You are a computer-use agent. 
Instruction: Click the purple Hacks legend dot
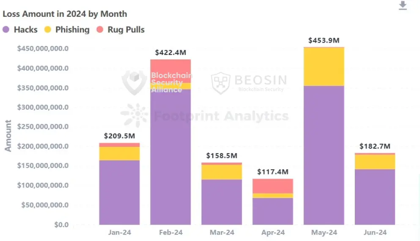pos(6,30)
